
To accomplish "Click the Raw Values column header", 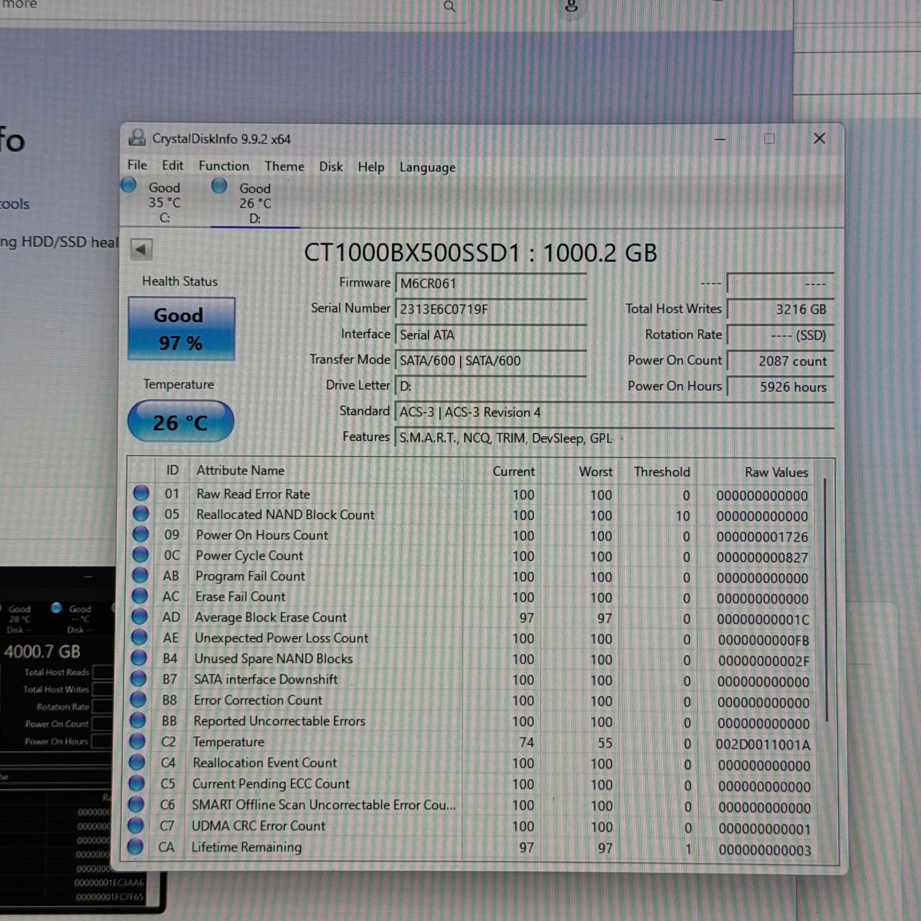I will (776, 473).
